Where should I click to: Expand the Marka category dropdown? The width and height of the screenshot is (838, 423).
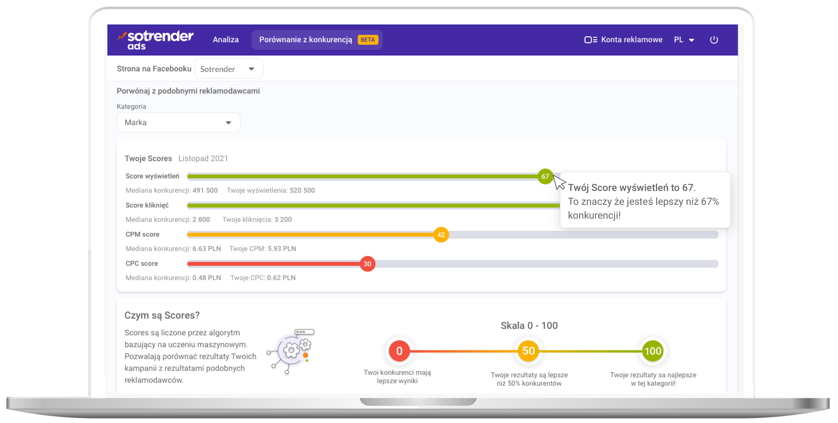pos(178,123)
